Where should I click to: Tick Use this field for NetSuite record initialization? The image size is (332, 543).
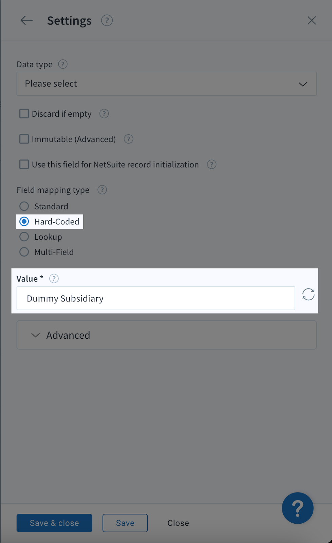click(24, 164)
